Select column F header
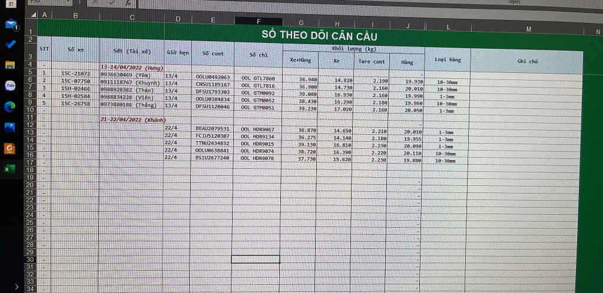The image size is (603, 293). click(258, 21)
